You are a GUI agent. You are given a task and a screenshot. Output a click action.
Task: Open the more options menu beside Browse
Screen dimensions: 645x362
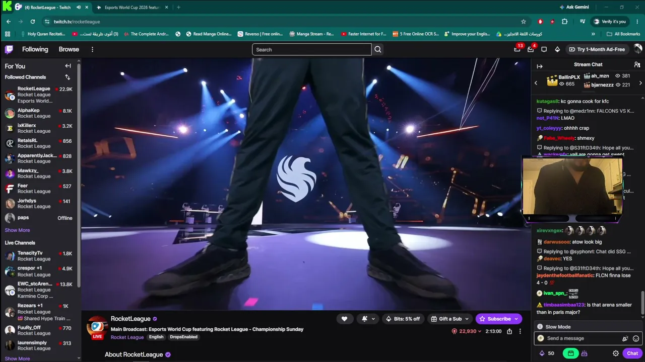tap(92, 49)
